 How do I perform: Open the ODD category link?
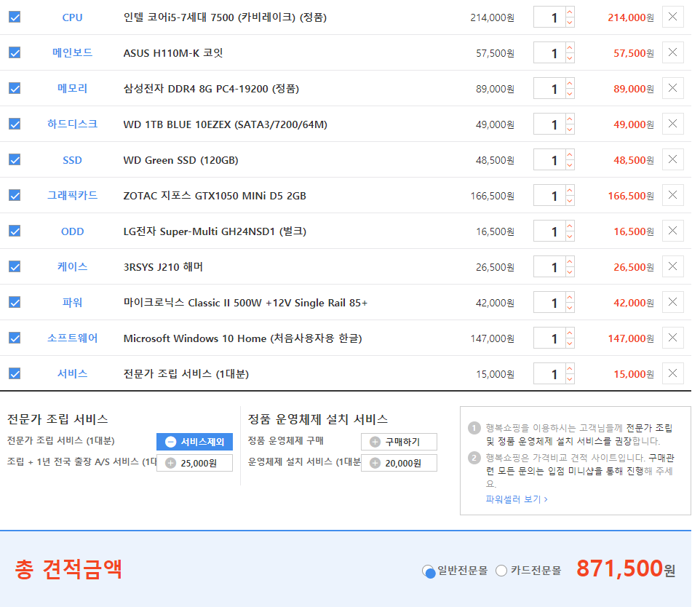click(x=72, y=231)
